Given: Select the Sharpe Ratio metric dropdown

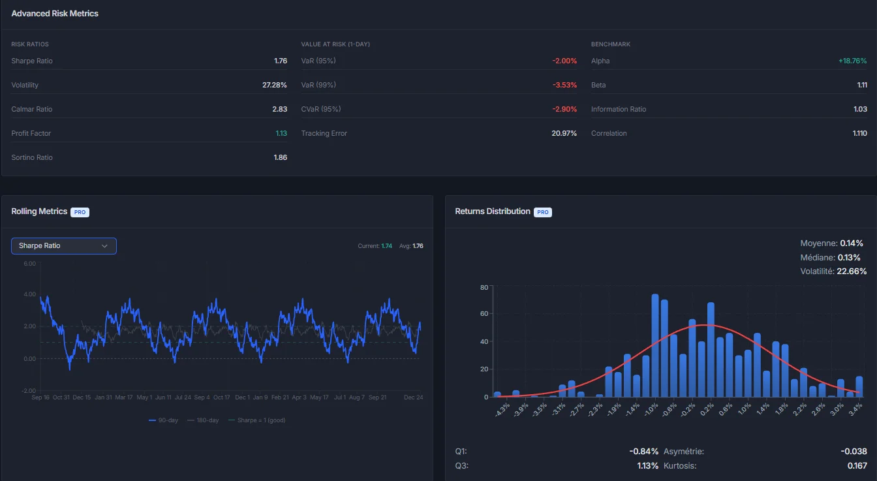Looking at the screenshot, I should point(63,246).
